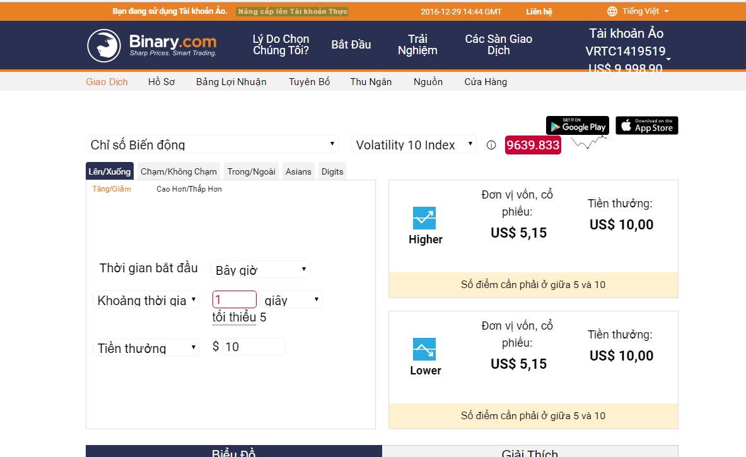Click the Higher contract label
746x457 pixels.
click(x=425, y=239)
